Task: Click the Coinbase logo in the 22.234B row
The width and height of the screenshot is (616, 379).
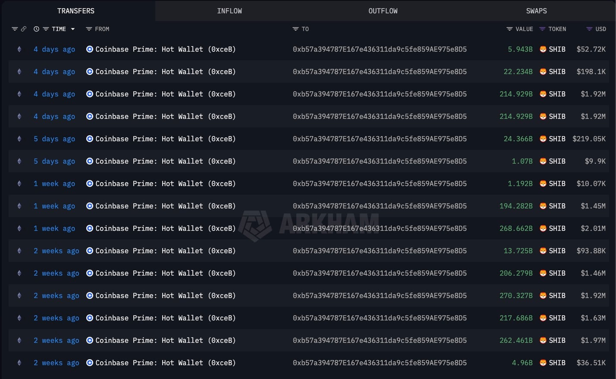Action: pos(90,71)
